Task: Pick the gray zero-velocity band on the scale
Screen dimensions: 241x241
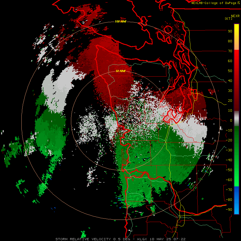Action: coord(236,119)
